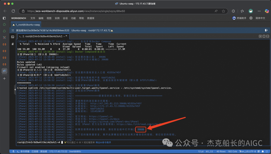Open 终端助手 terminal assistant
Viewport: 271px width, 154px height.
239,18
